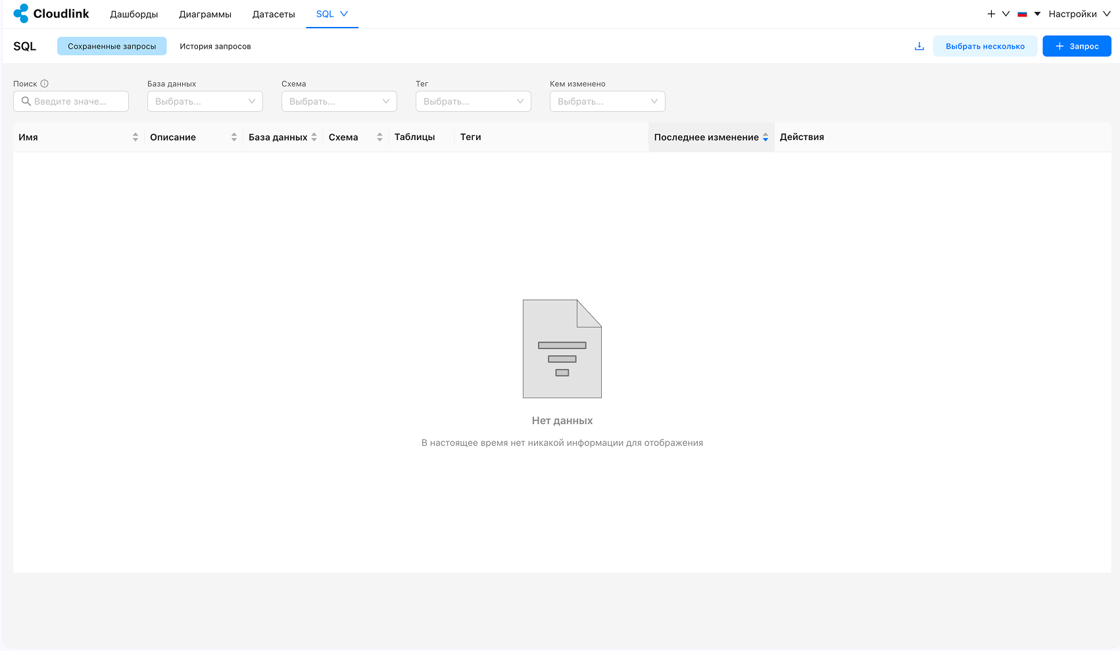The height and width of the screenshot is (651, 1120).
Task: Sort table by Схема column
Action: click(x=356, y=137)
